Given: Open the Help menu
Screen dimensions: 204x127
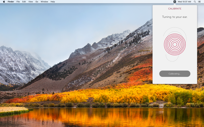Looking at the screenshot, I should 53,2.
